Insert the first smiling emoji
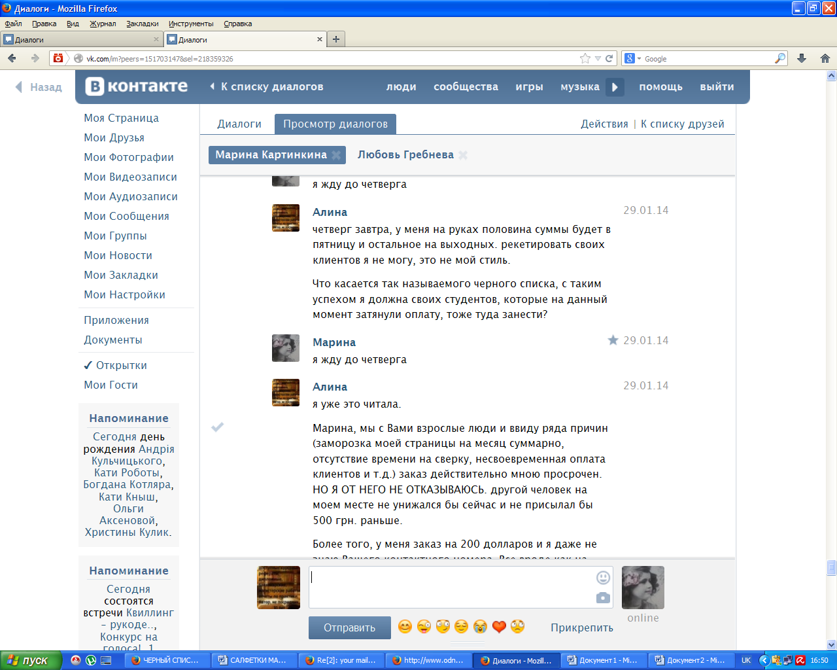This screenshot has height=670, width=837. click(x=405, y=627)
